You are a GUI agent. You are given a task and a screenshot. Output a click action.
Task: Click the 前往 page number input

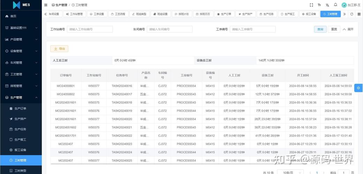point(343,172)
